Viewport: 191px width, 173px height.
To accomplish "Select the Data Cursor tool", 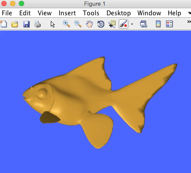I will [112, 24].
